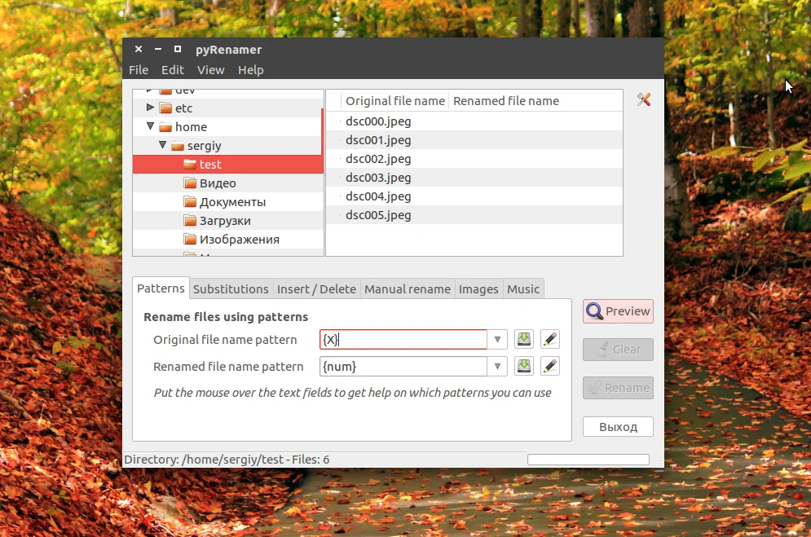Switch to the Manual rename tab
The width and height of the screenshot is (811, 537).
[x=407, y=289]
